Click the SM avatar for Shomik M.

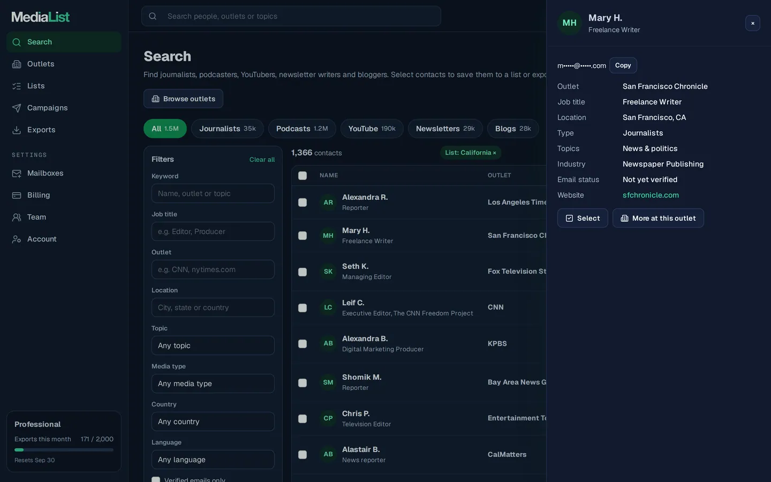(328, 382)
